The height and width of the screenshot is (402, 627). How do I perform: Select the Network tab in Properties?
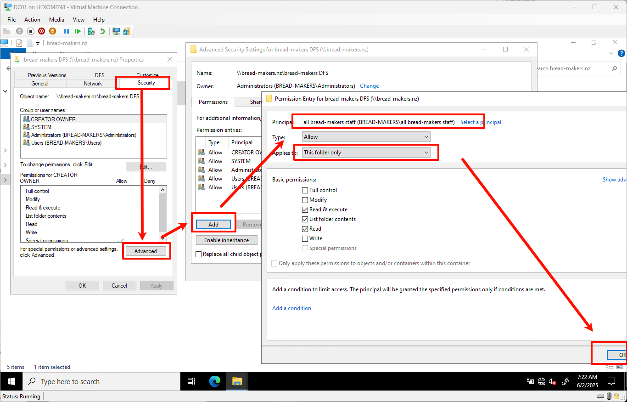(93, 84)
